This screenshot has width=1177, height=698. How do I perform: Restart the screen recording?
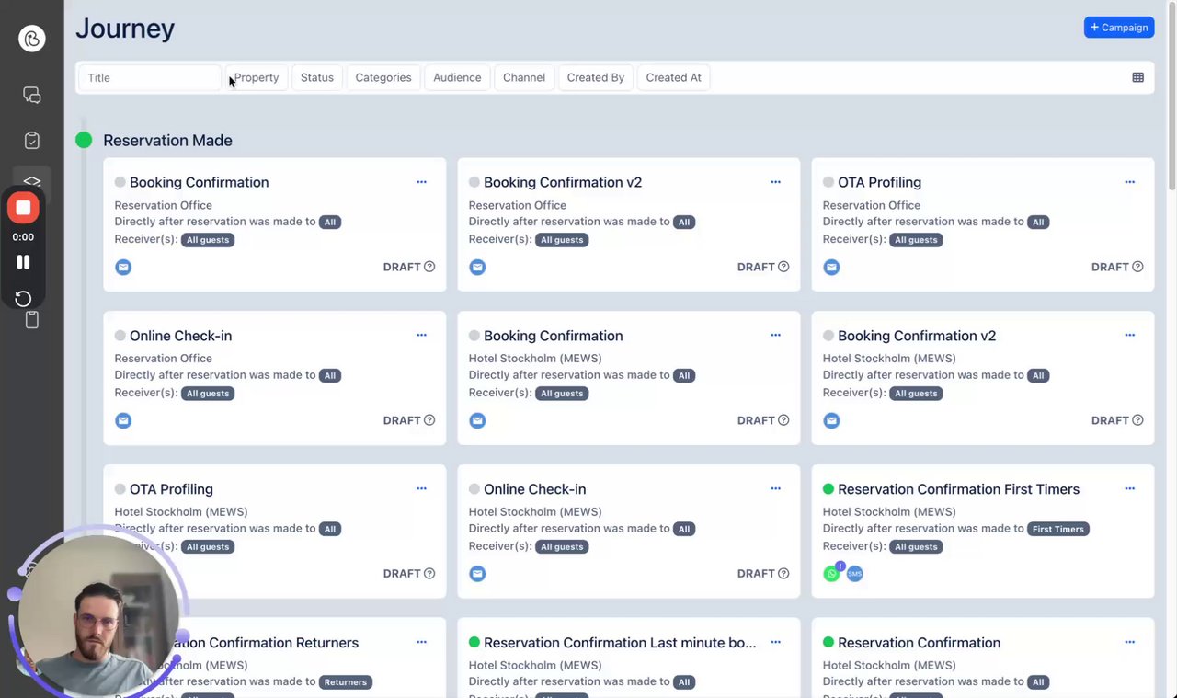(23, 299)
